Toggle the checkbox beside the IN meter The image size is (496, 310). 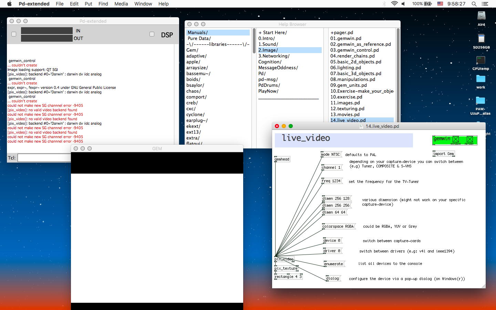click(14, 34)
